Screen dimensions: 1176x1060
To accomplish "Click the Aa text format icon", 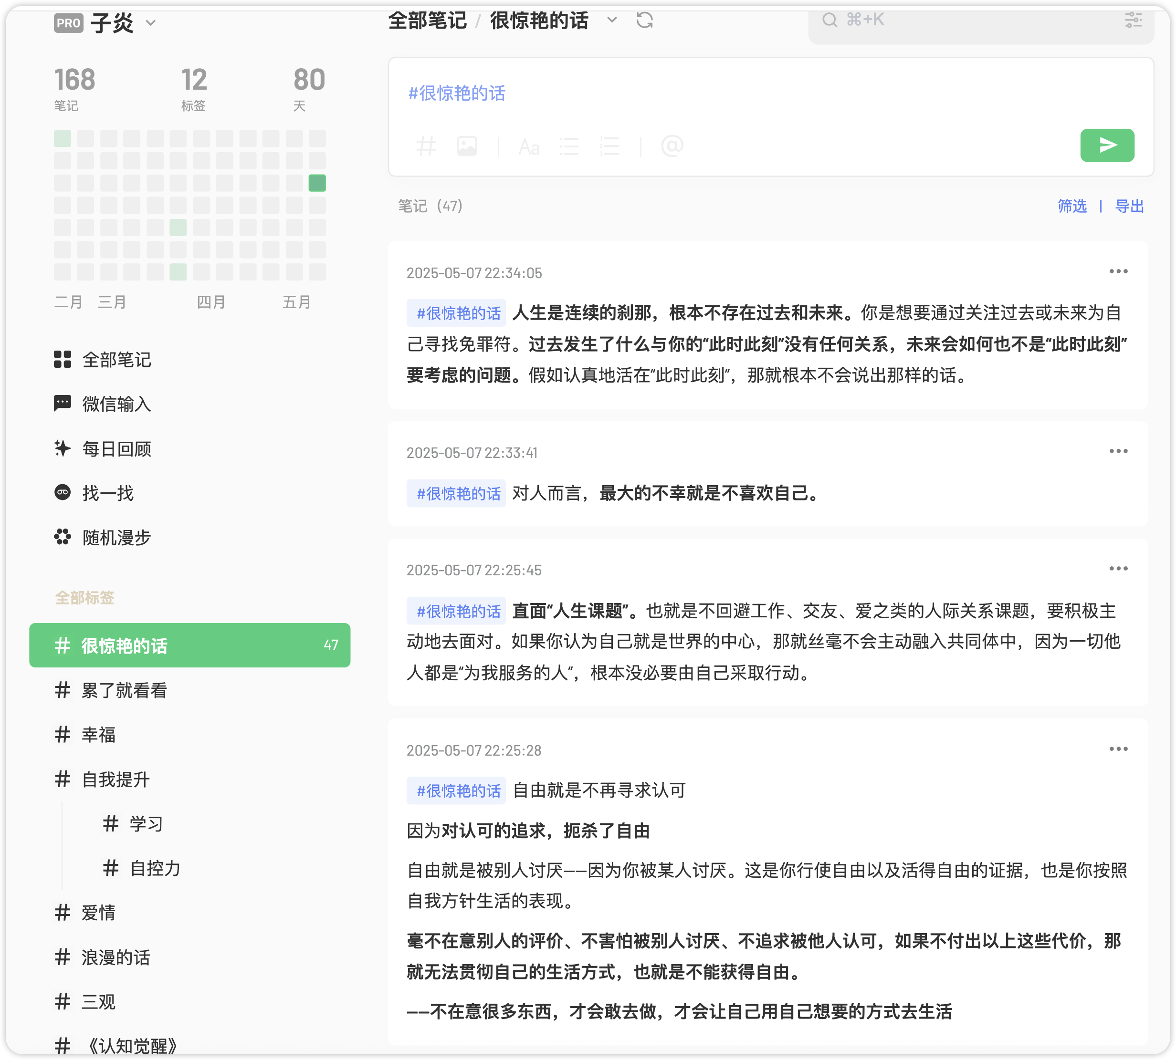I will click(529, 147).
